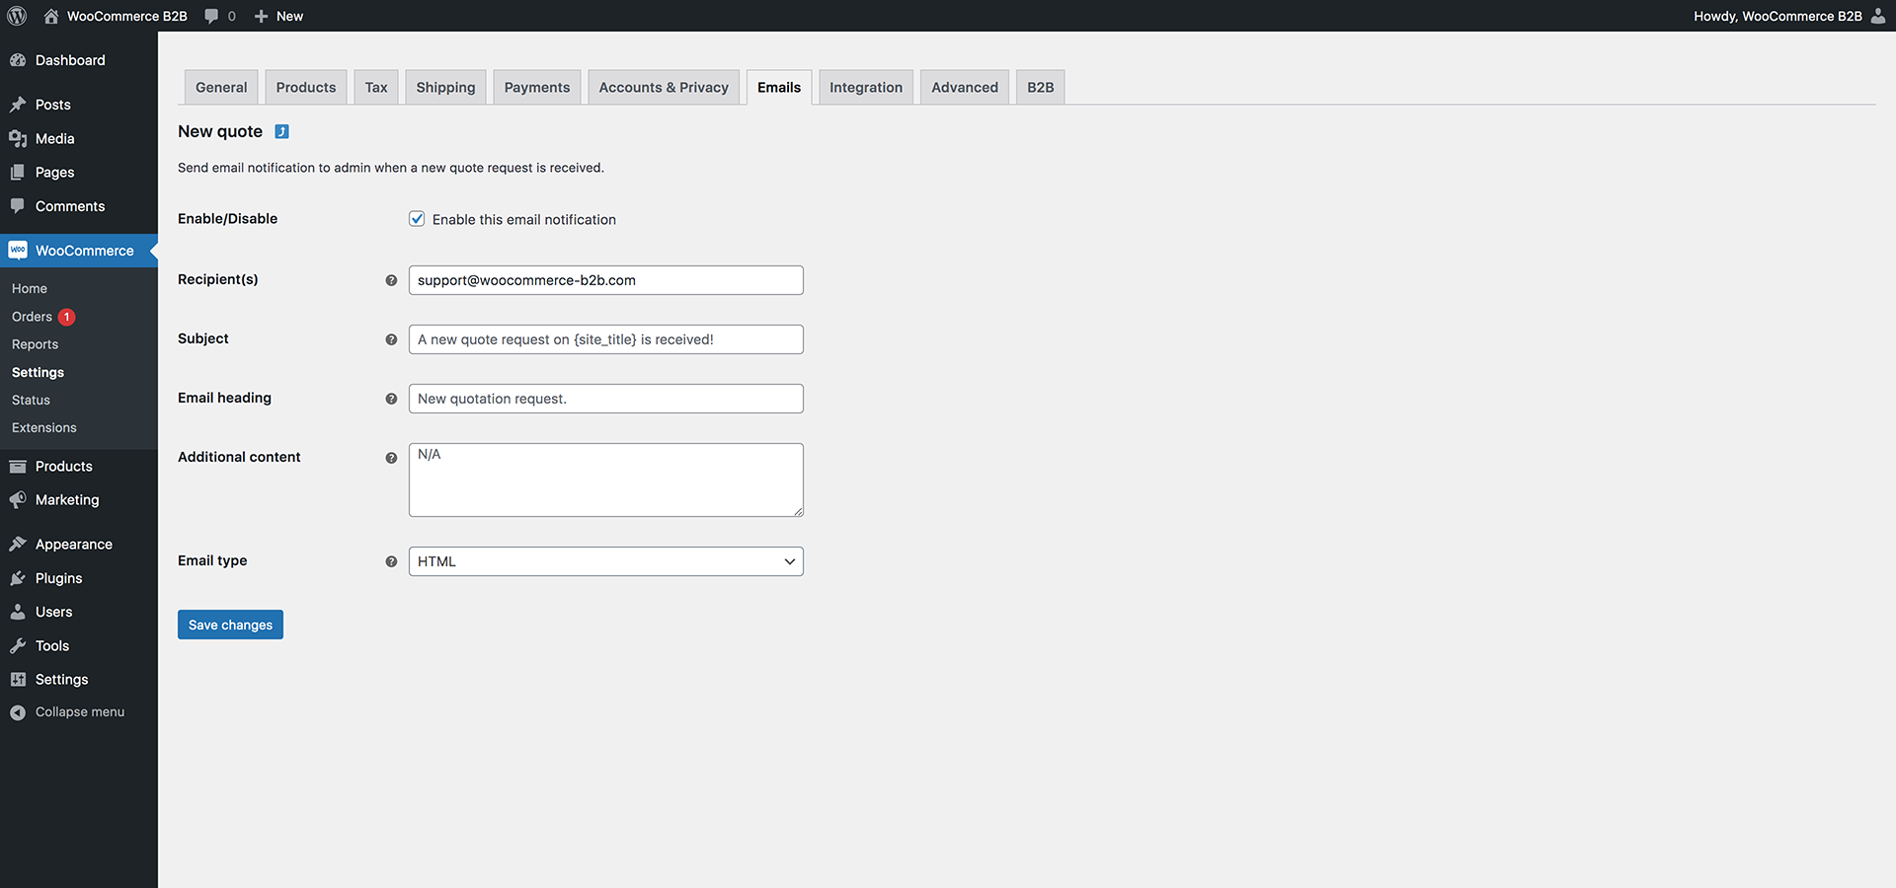Viewport: 1896px width, 888px height.
Task: Click the Pages icon in the sidebar
Action: click(x=18, y=173)
